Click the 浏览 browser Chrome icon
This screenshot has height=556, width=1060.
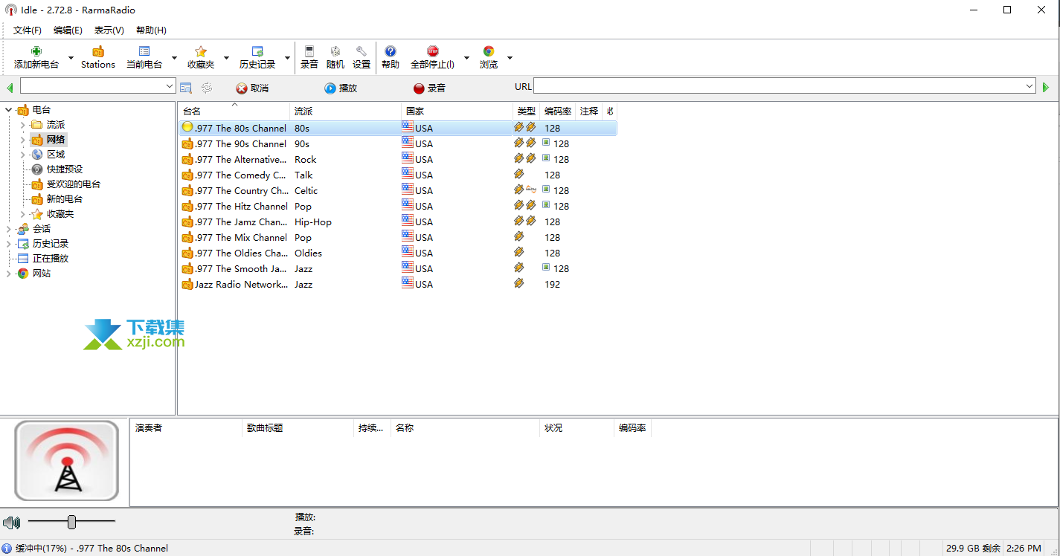pyautogui.click(x=489, y=51)
